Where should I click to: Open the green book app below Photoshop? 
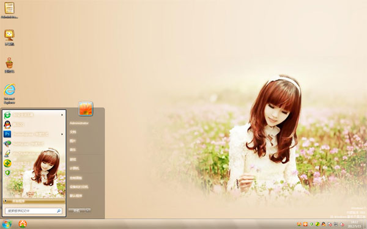[x=7, y=144]
